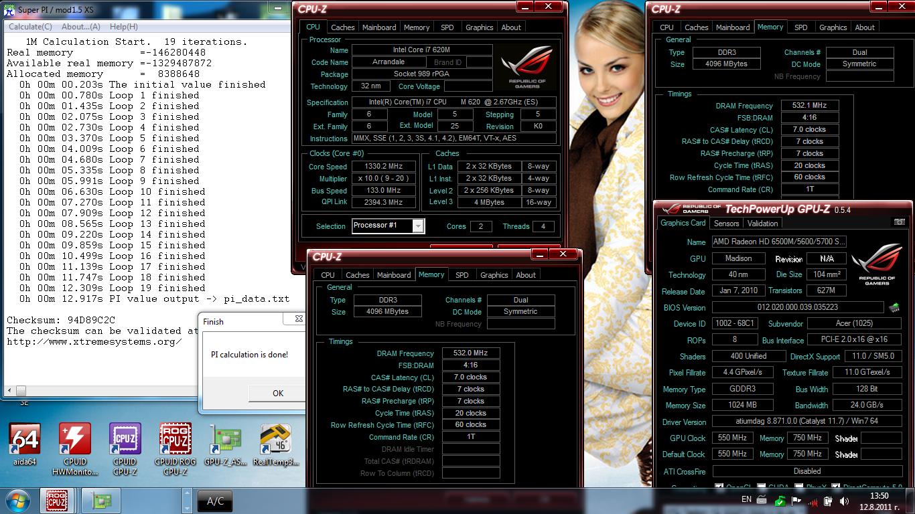Viewport: 915px width, 514px height.
Task: Open the aida64 desktop shortcut
Action: click(x=25, y=444)
